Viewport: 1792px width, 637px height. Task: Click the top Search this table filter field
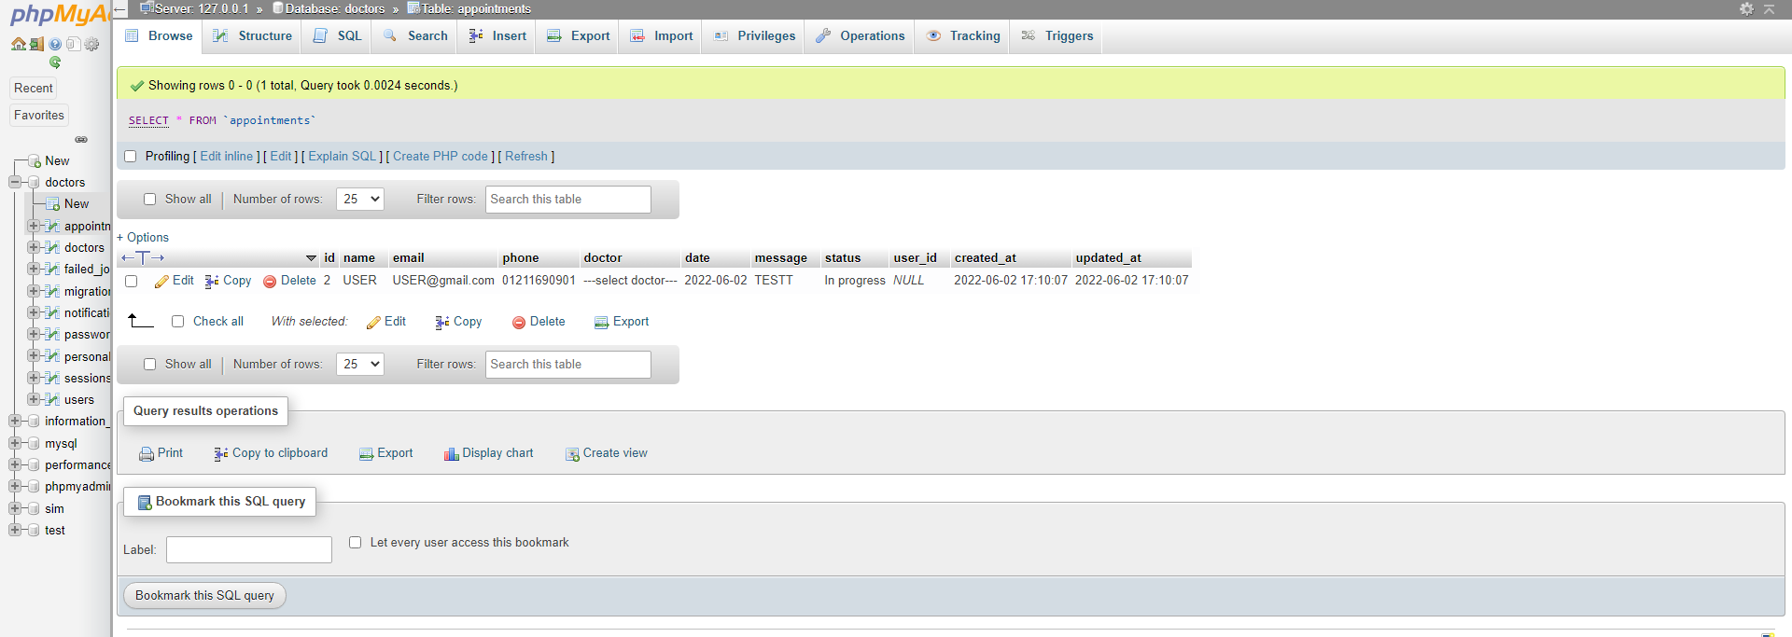coord(567,199)
